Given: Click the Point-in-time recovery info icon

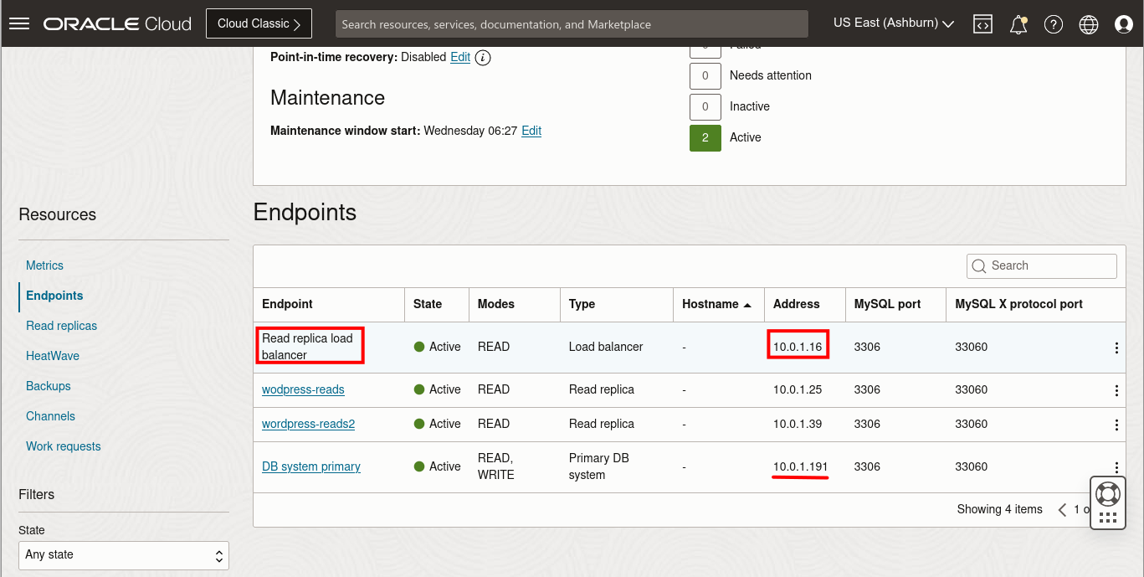Looking at the screenshot, I should coord(484,57).
